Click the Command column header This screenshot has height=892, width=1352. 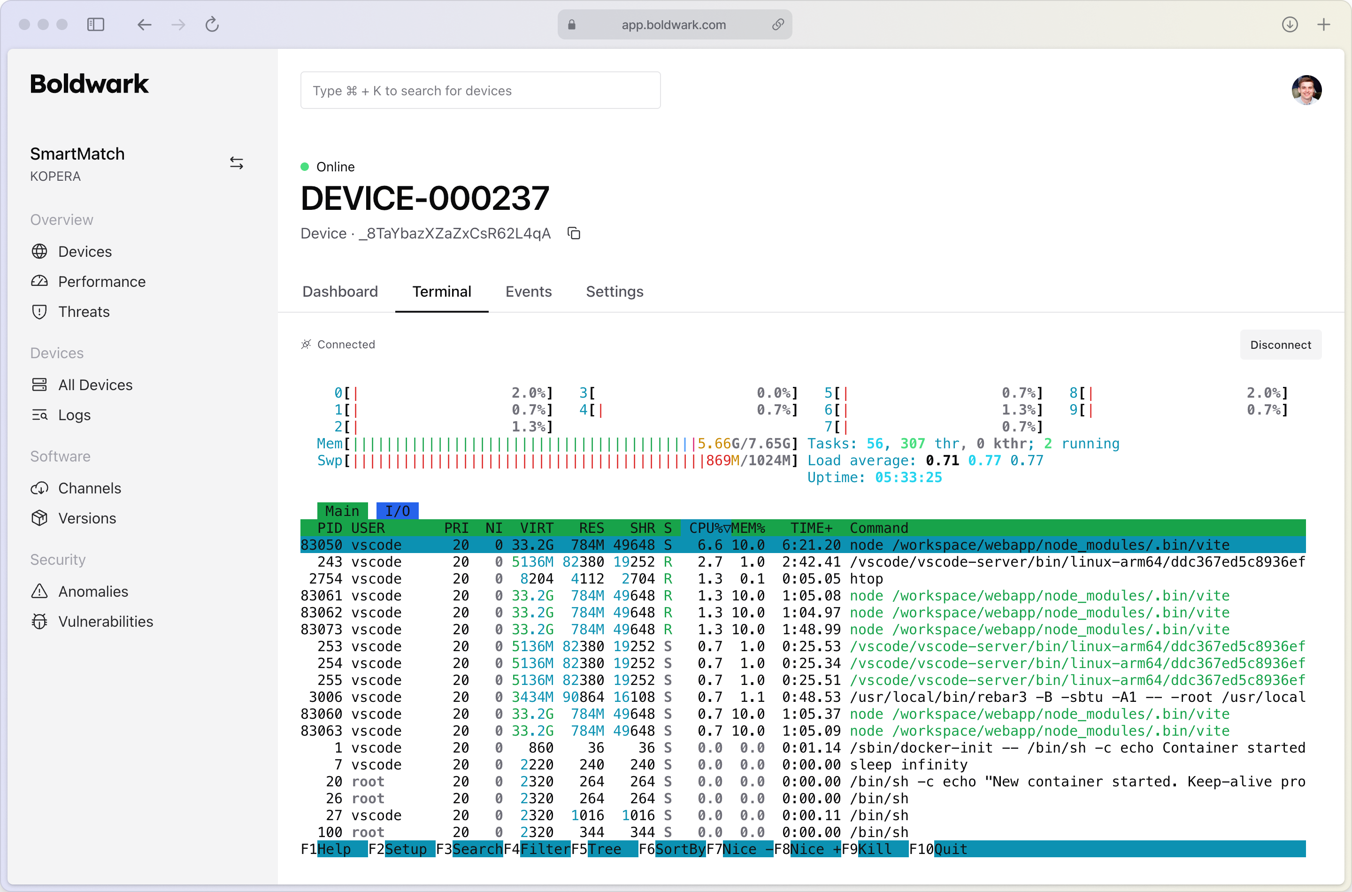(x=879, y=528)
